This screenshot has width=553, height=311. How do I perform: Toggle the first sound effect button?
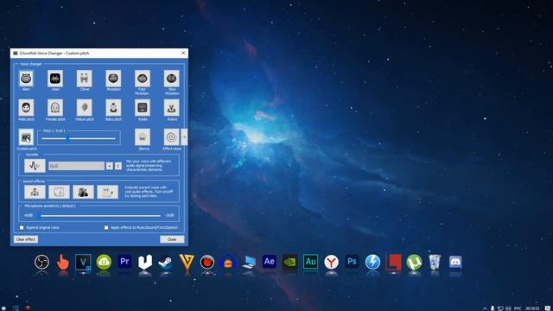35,192
